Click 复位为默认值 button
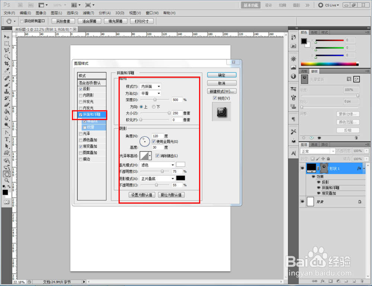 [x=171, y=195]
